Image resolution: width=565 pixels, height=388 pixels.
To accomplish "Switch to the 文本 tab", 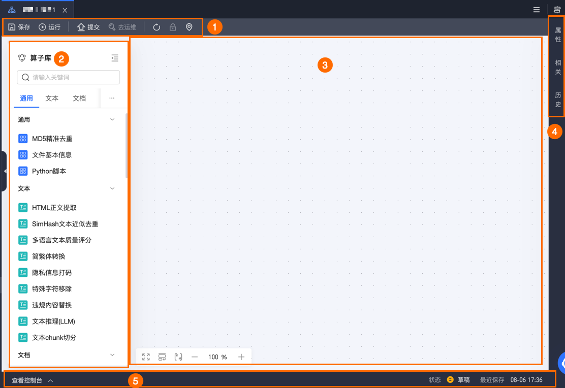I will pyautogui.click(x=52, y=99).
